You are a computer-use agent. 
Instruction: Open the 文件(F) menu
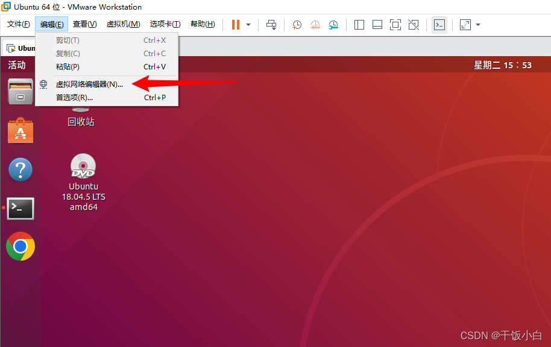pos(18,24)
